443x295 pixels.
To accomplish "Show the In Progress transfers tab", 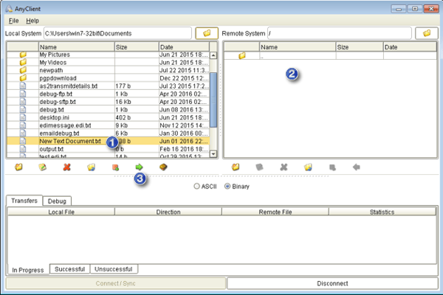I will (x=28, y=270).
